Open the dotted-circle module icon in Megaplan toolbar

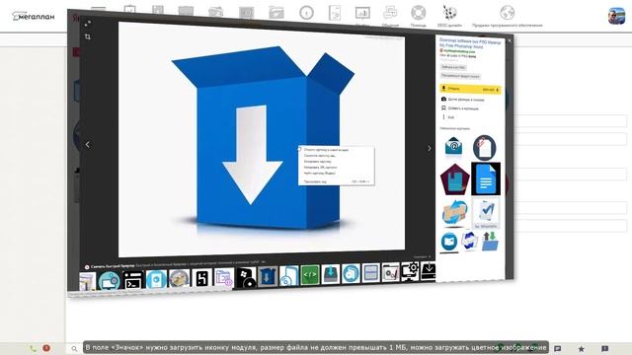pos(449,13)
